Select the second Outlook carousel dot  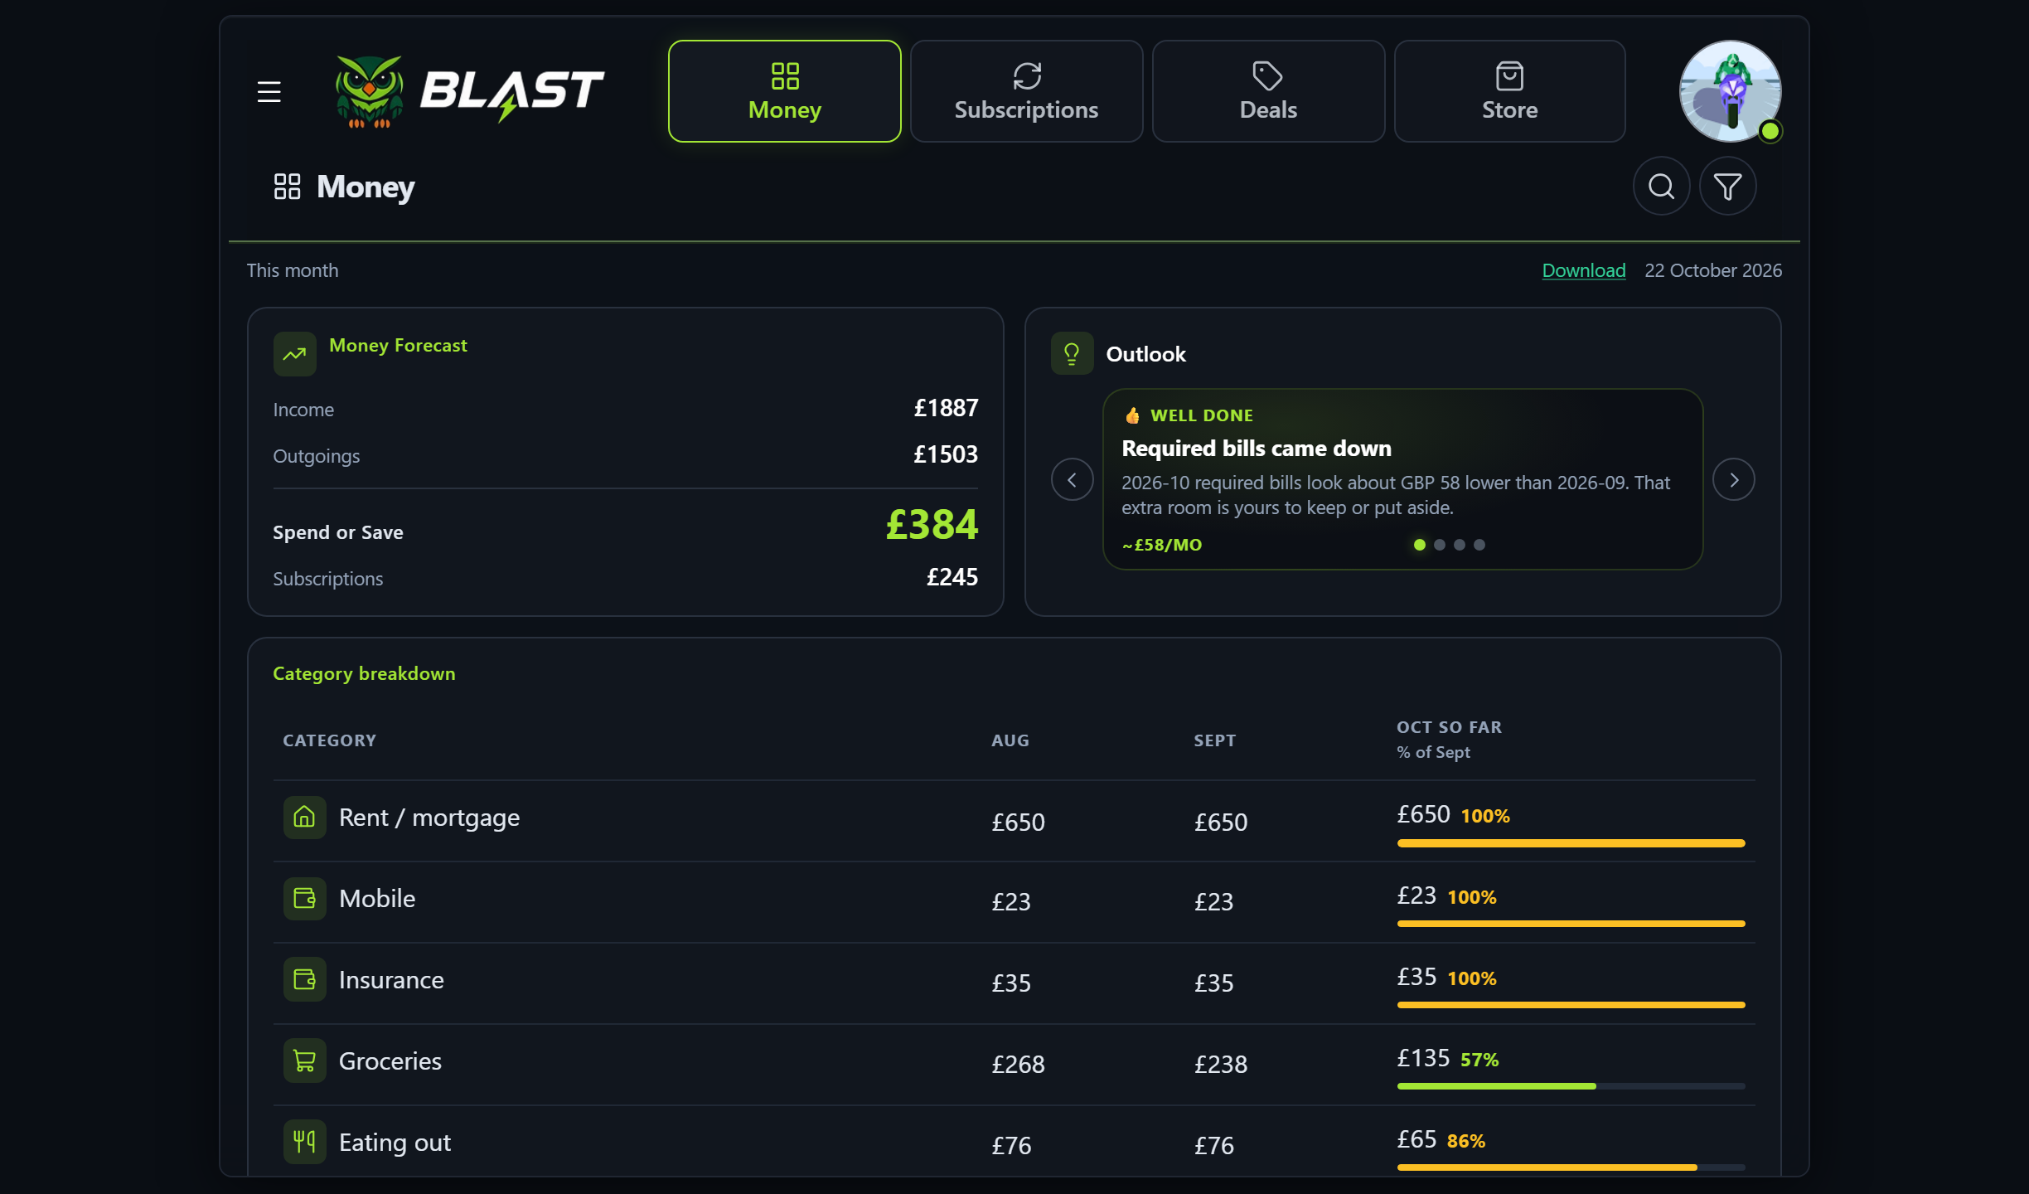(x=1439, y=545)
